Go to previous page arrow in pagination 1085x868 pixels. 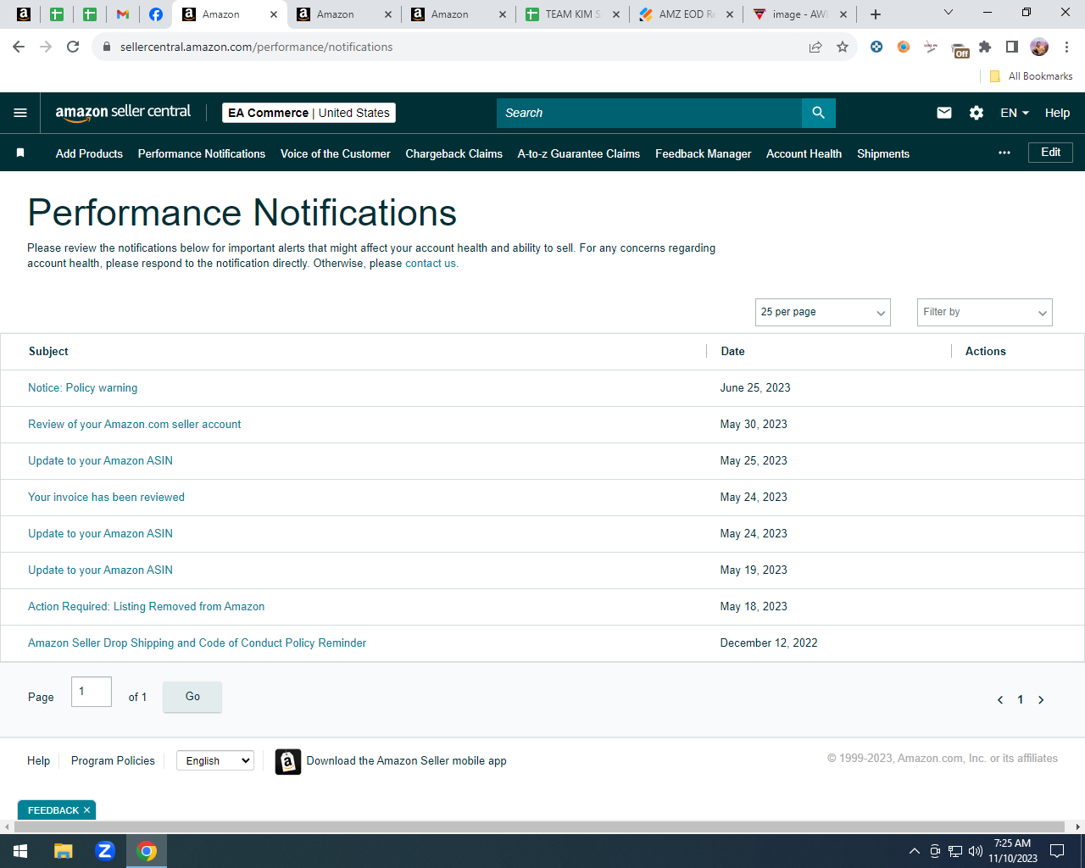pyautogui.click(x=1000, y=700)
